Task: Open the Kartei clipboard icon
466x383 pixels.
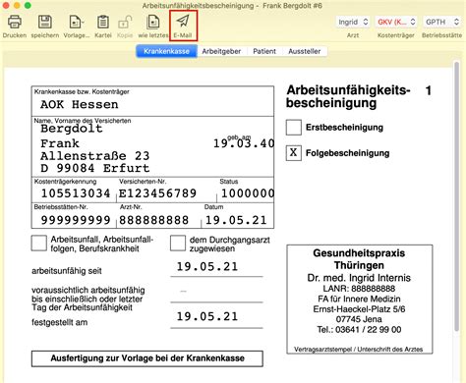Action: click(x=103, y=23)
